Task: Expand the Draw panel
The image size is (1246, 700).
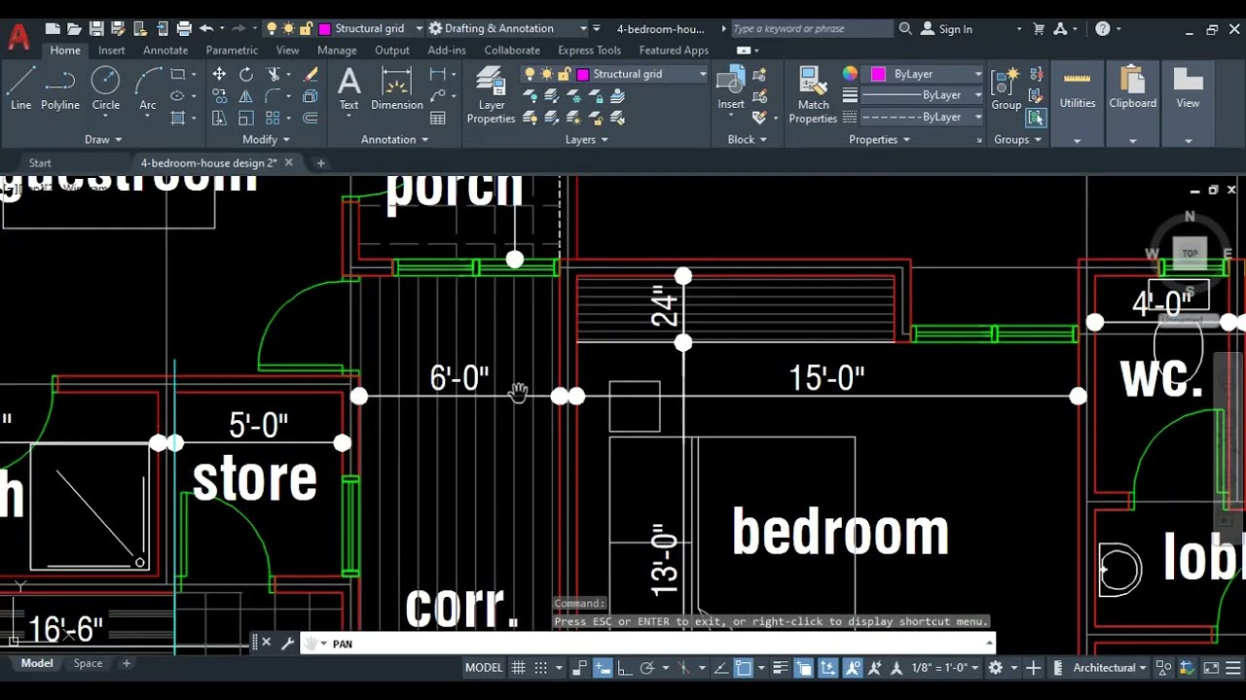Action: pos(104,140)
